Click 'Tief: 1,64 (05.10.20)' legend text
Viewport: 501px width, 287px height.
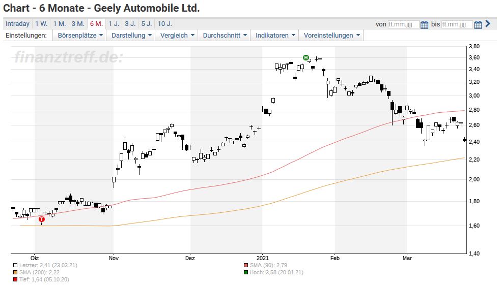pos(44,280)
